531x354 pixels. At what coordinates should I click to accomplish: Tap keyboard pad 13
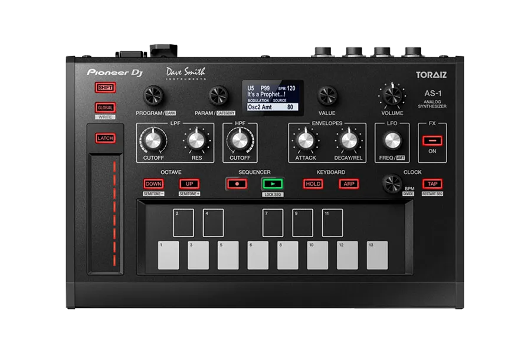pyautogui.click(x=377, y=255)
